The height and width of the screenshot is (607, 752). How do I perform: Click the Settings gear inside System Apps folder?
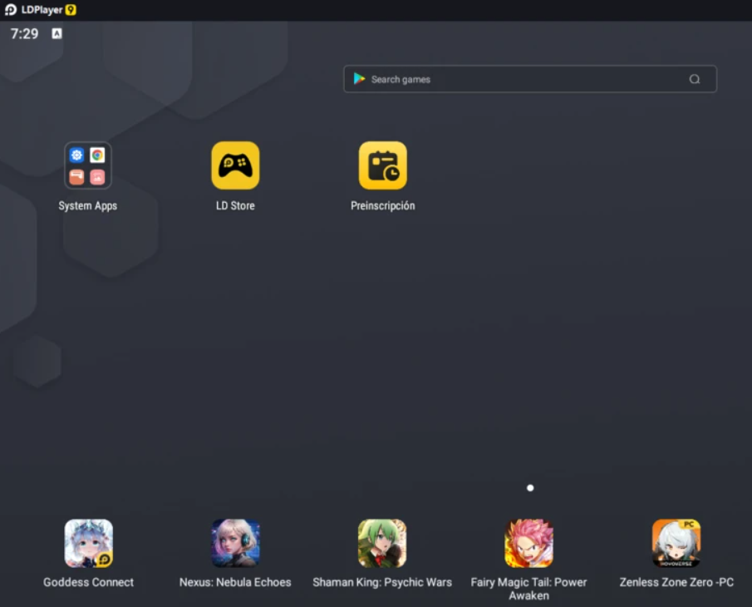point(76,155)
